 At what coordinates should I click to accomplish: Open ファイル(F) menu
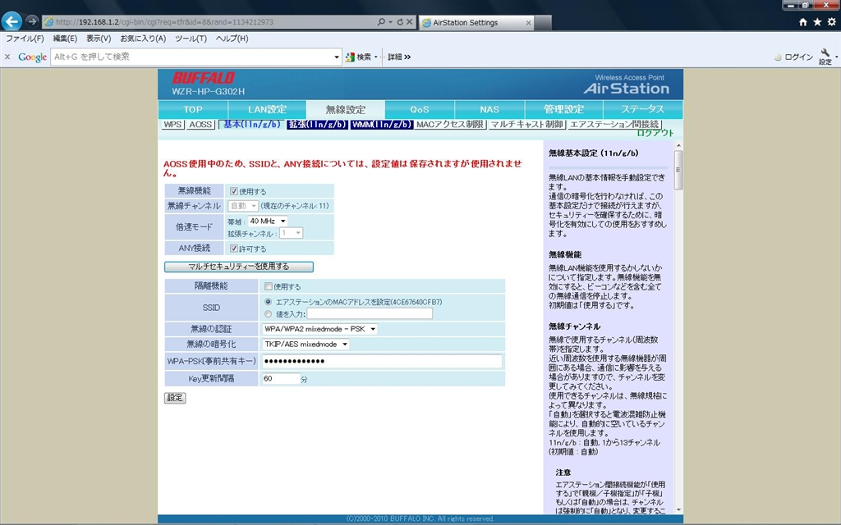[25, 39]
